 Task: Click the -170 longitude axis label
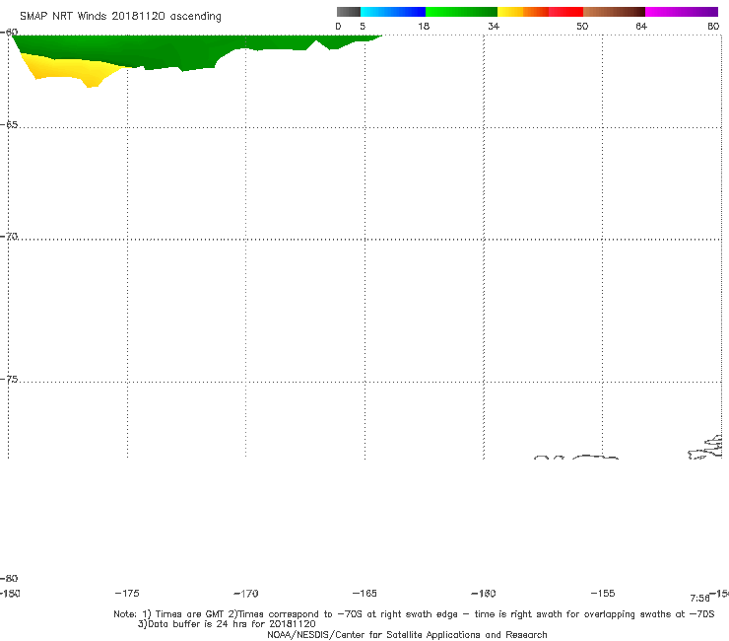coord(246,593)
